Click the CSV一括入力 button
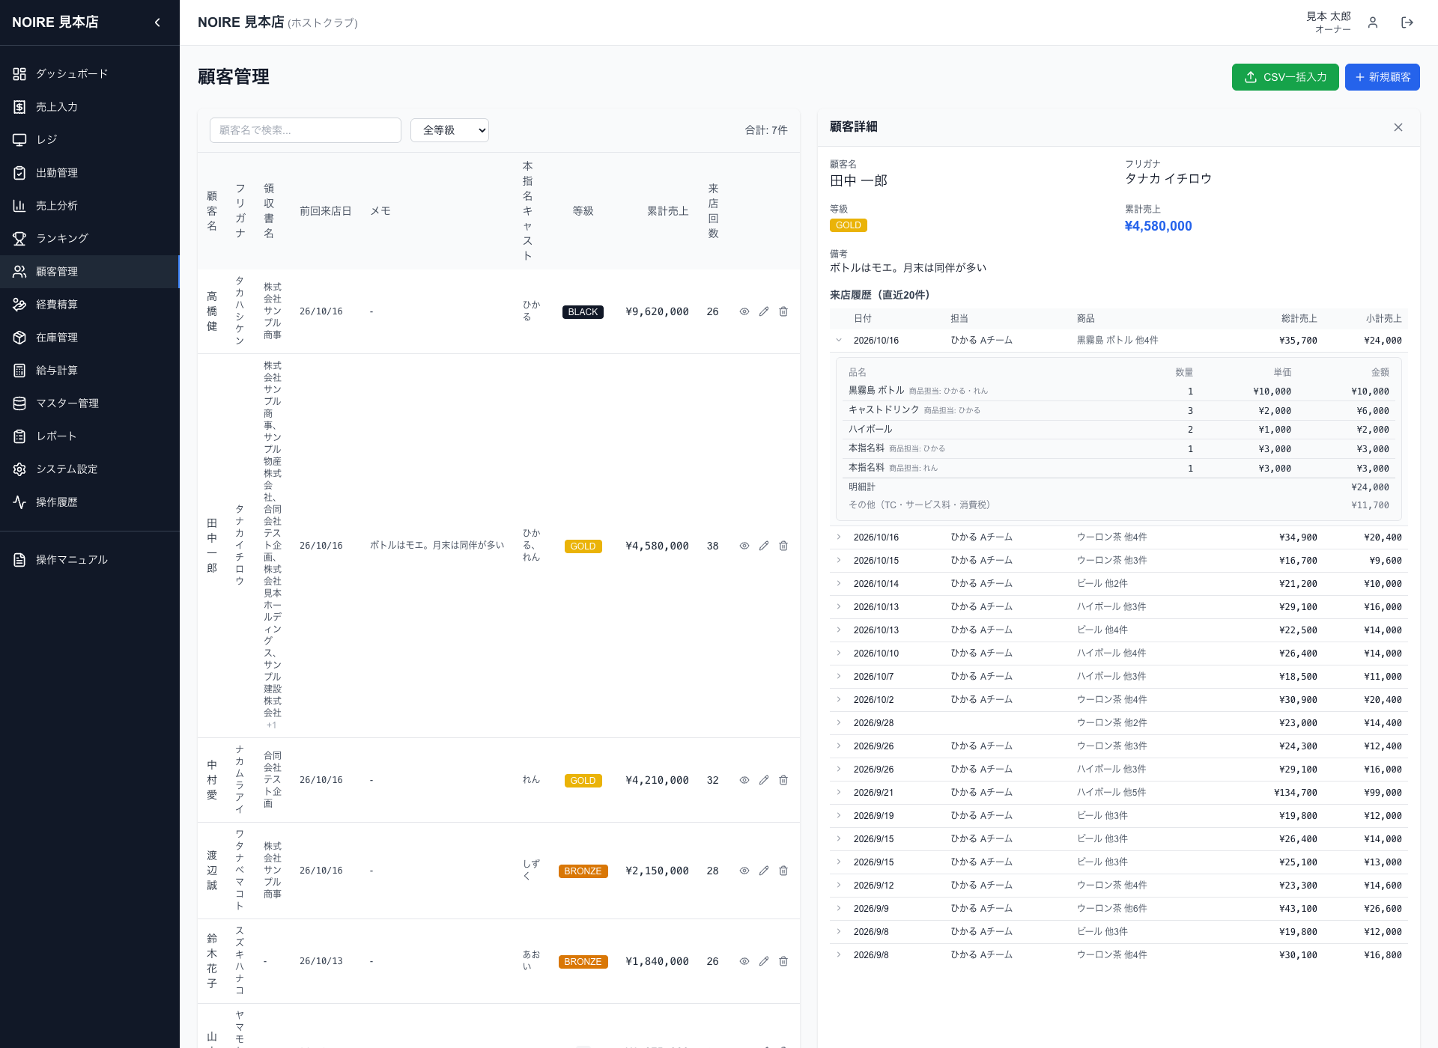 [x=1285, y=77]
